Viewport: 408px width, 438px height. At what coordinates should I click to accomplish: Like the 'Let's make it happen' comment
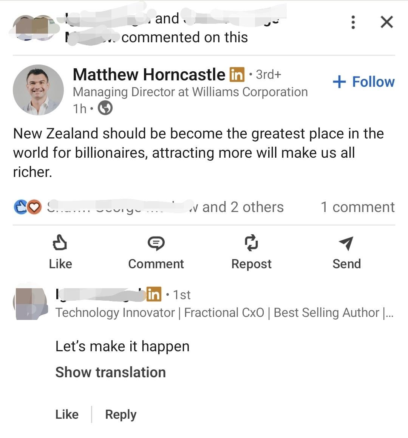[67, 414]
